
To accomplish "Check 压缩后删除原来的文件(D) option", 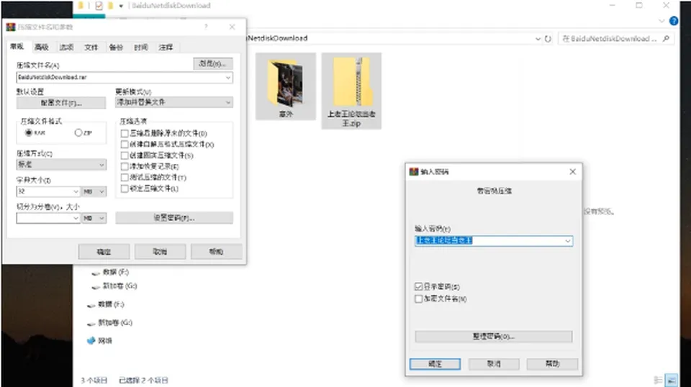I will click(x=125, y=133).
